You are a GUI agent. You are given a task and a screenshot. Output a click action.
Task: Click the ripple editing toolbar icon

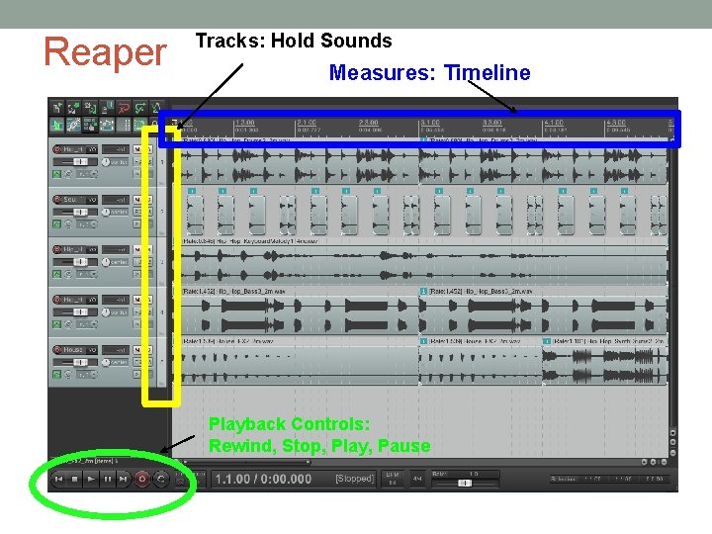pyautogui.click(x=90, y=125)
